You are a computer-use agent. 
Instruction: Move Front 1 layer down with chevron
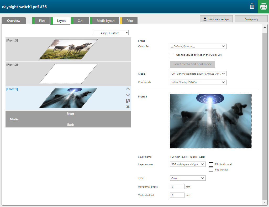pyautogui.click(x=128, y=95)
